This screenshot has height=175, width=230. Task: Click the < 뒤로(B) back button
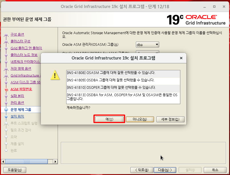[142, 170]
